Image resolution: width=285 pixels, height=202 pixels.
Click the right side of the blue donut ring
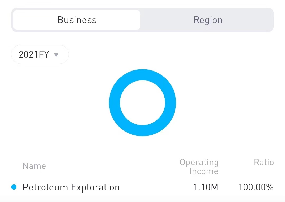pos(170,103)
